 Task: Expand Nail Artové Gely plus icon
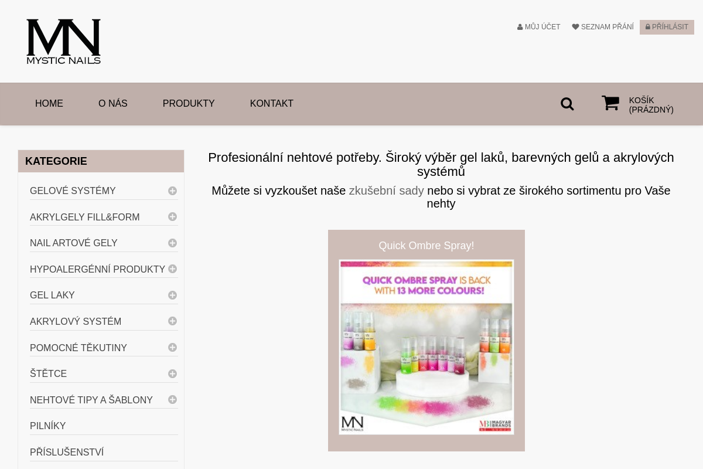172,243
